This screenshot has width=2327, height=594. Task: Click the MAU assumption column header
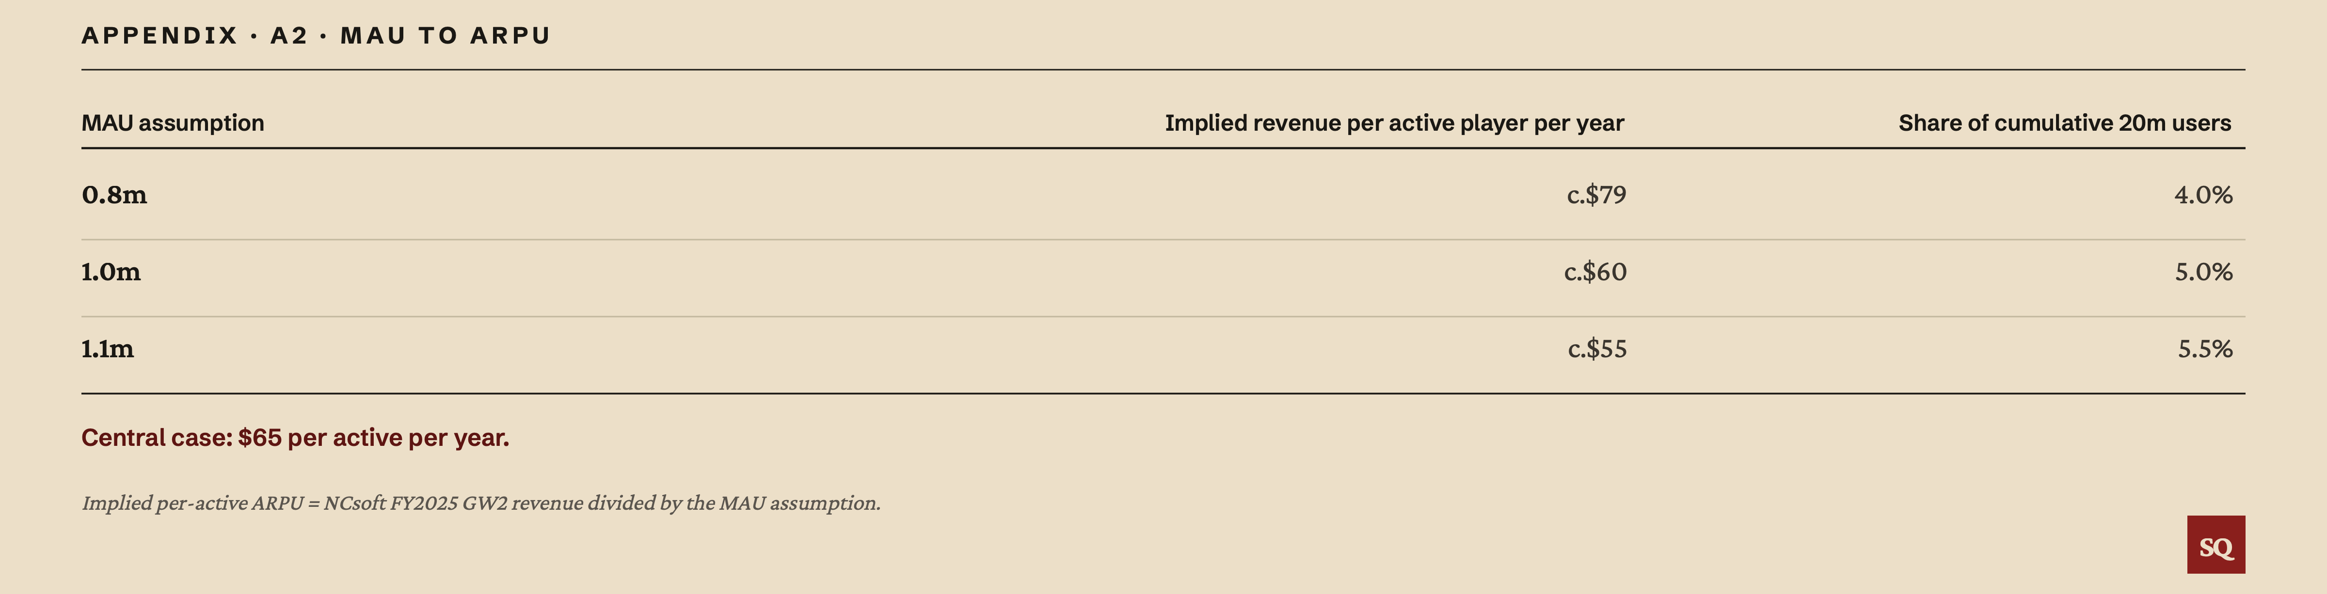click(x=173, y=123)
